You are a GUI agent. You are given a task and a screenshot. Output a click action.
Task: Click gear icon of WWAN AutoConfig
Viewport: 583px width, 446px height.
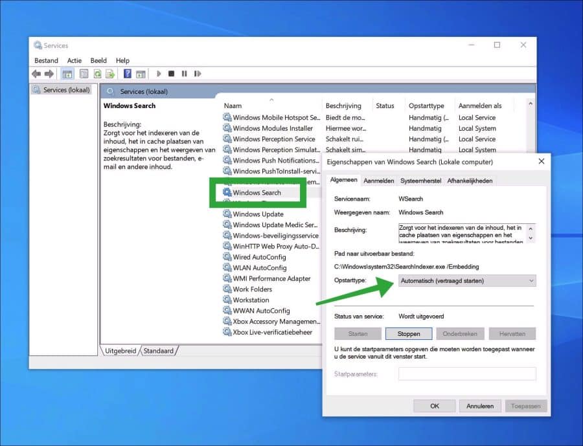point(227,311)
